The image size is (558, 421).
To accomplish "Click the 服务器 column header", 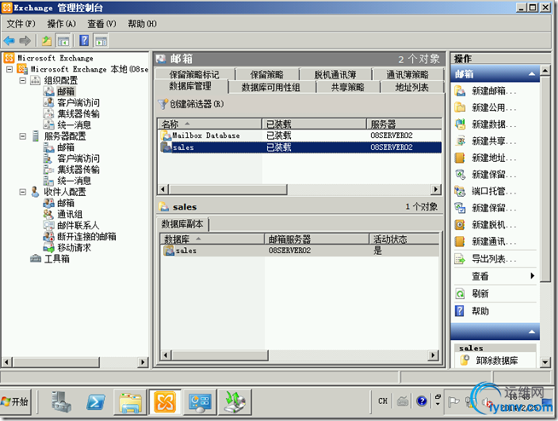I will tap(404, 124).
